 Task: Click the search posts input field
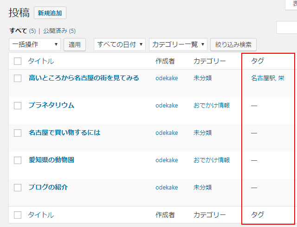(x=287, y=28)
